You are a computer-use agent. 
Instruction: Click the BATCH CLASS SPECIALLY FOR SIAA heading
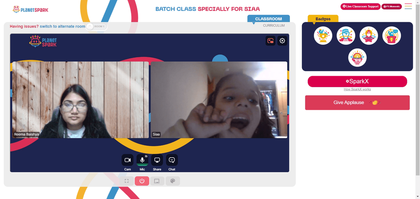click(207, 9)
